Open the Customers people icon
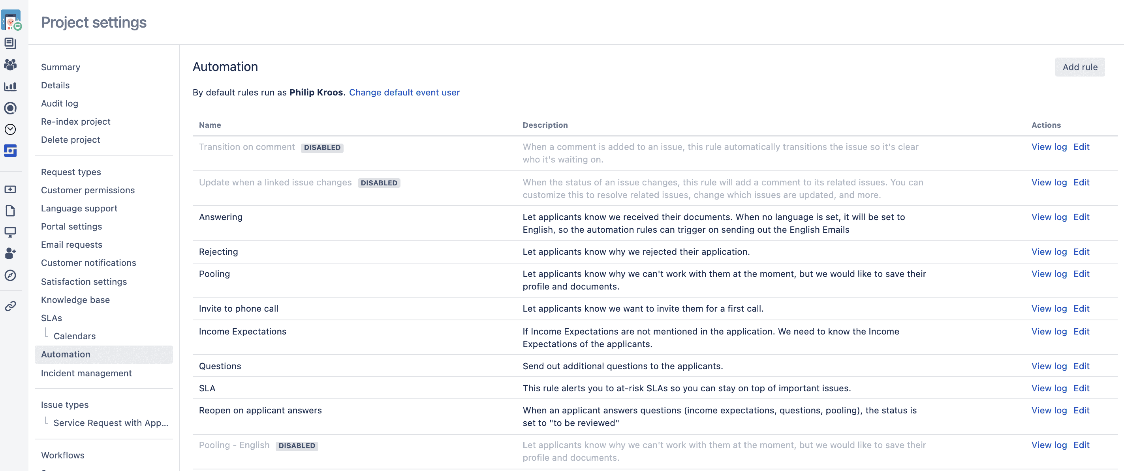 pos(10,64)
